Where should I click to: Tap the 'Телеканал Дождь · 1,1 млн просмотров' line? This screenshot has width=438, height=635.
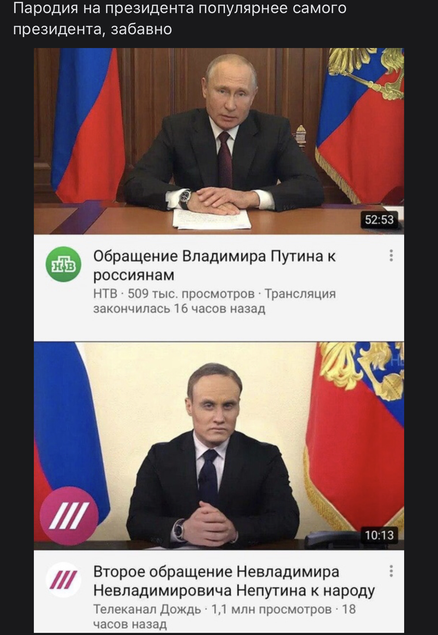pos(212,609)
